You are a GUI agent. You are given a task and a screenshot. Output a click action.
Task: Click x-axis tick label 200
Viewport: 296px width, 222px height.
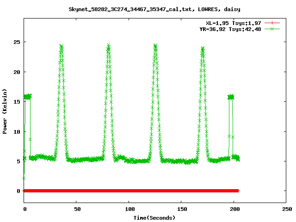(235, 209)
